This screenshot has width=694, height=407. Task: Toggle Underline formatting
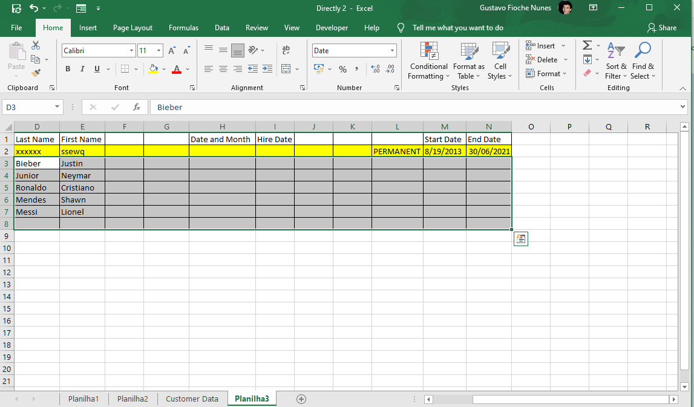[96, 69]
